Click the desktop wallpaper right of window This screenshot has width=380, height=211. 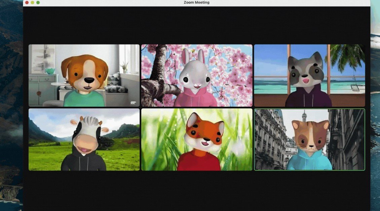point(375,101)
